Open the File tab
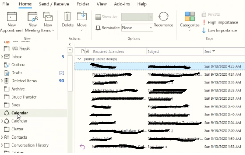The image size is (245, 155). [x=6, y=4]
